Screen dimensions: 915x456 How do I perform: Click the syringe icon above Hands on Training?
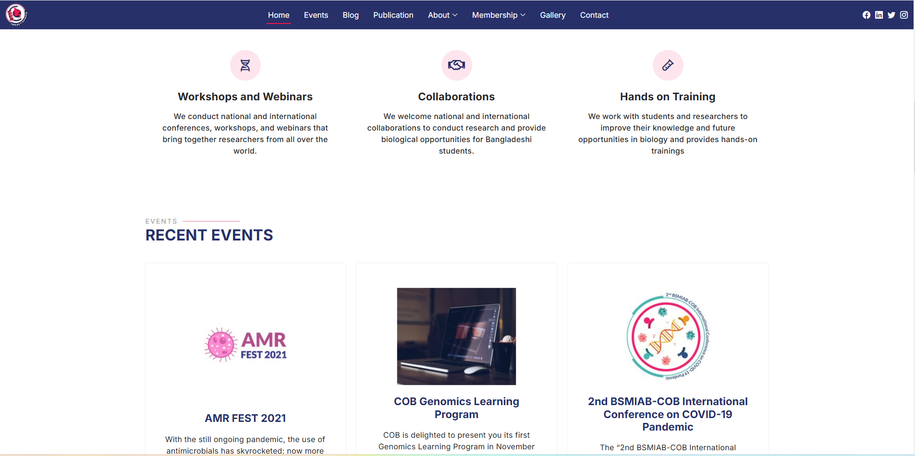668,65
